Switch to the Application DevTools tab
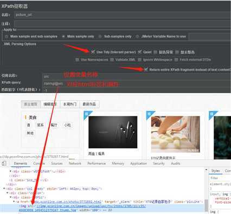 pyautogui.click(x=138, y=164)
